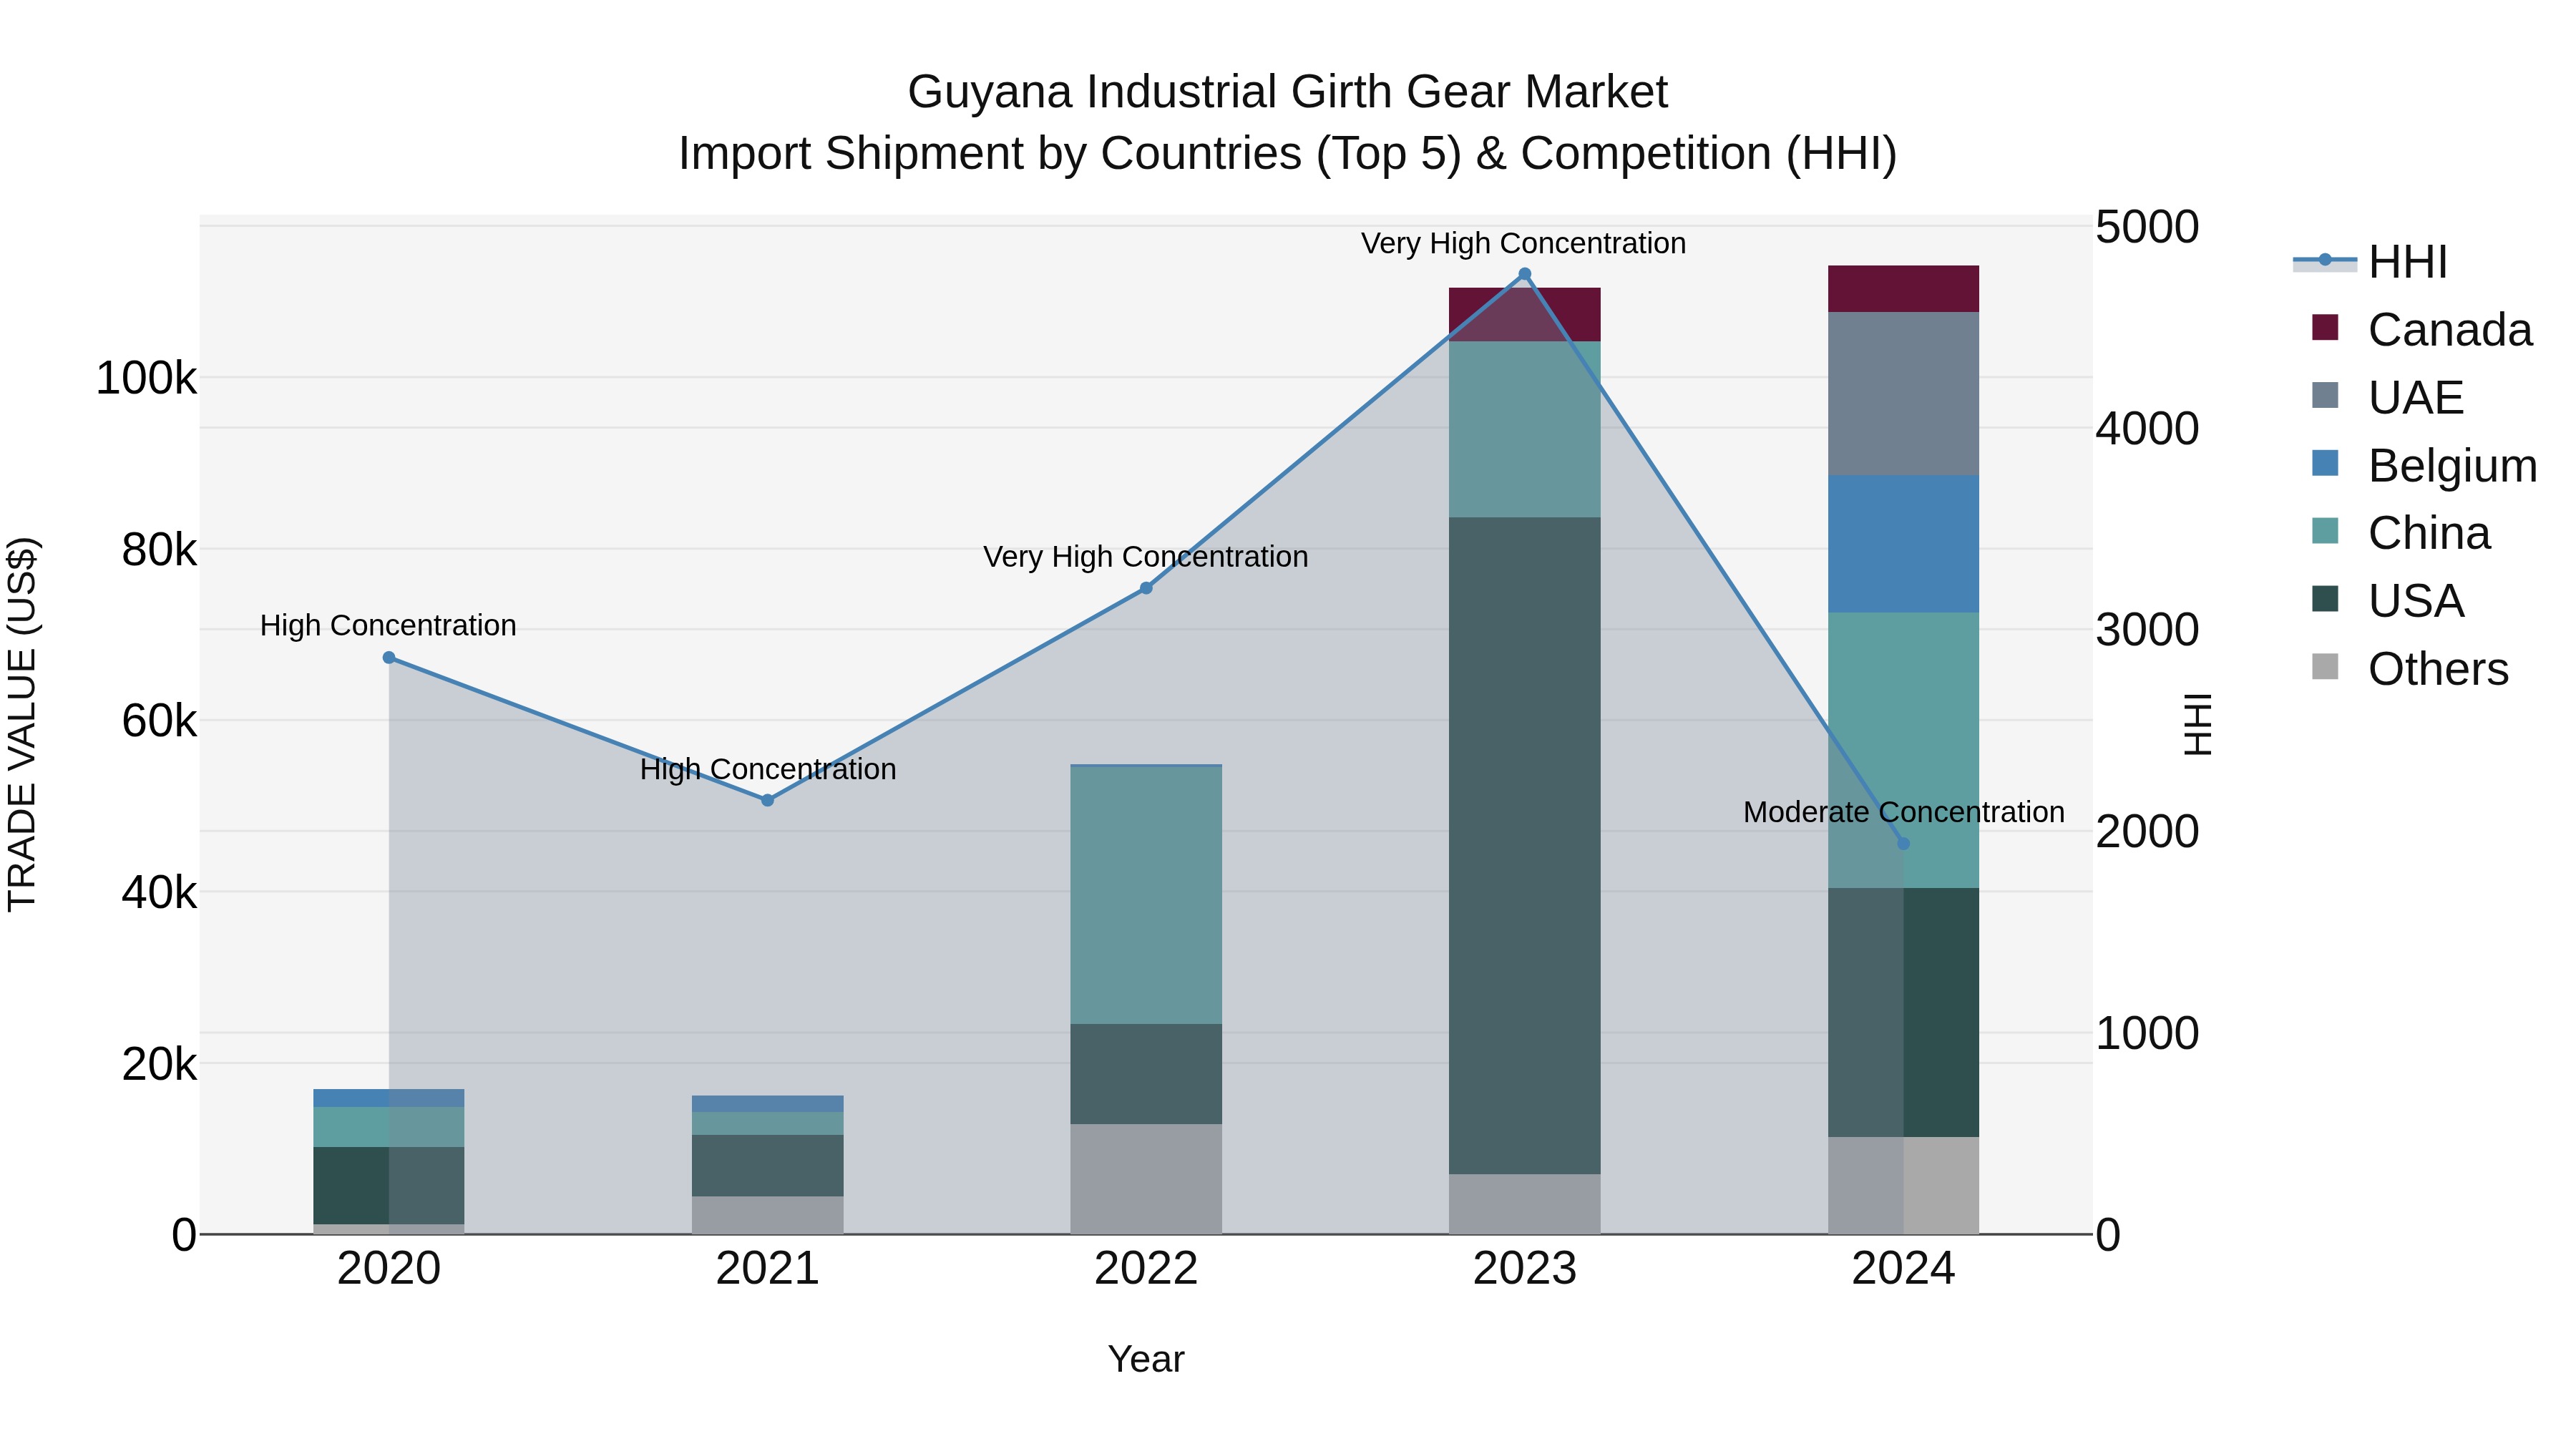Click the Belgium segment of 2024 bar

click(x=1903, y=544)
